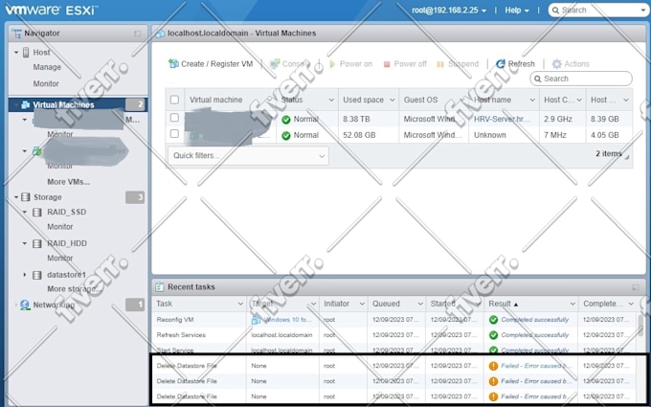Check the box for the 8.38 TB virtual machine
The image size is (651, 407).
point(175,118)
